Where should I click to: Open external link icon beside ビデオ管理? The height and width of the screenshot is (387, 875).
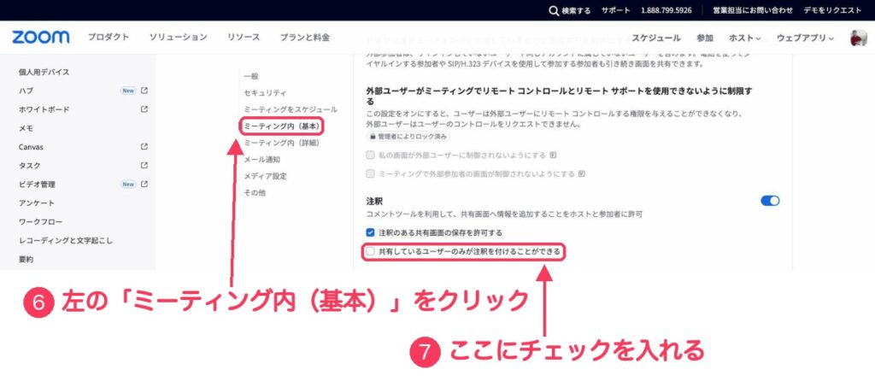coord(144,184)
